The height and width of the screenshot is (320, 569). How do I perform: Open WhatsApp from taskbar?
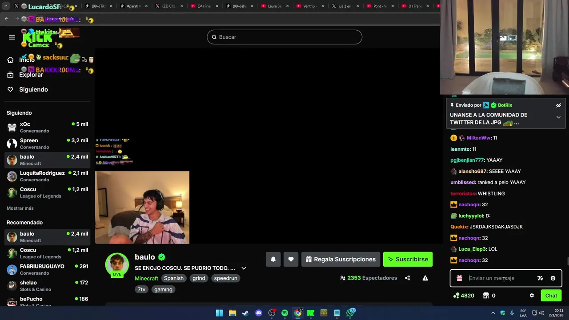[350, 313]
